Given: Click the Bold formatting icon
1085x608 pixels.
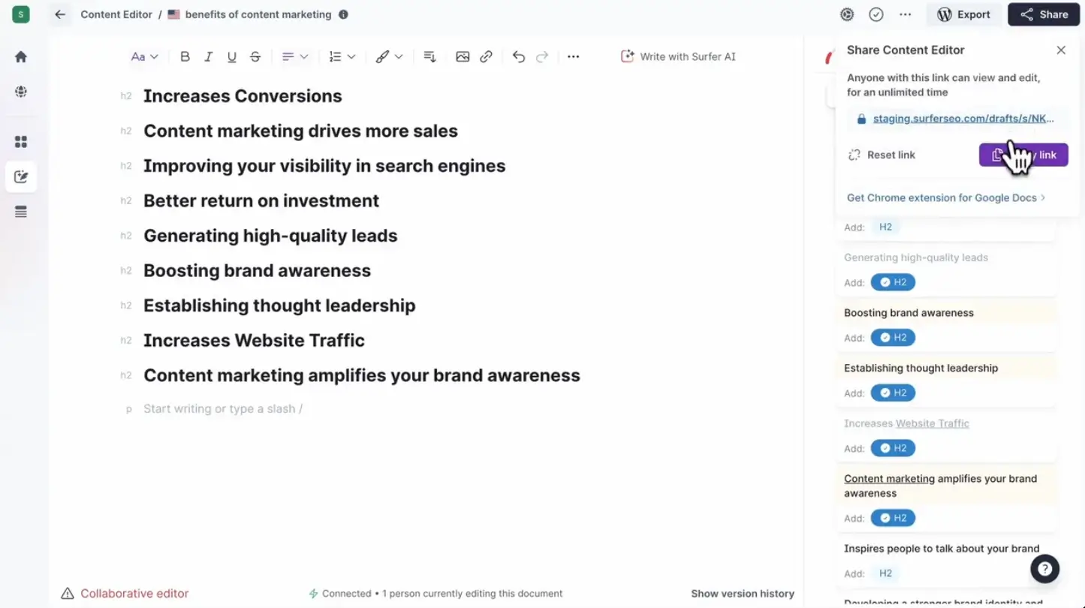Looking at the screenshot, I should coord(185,57).
